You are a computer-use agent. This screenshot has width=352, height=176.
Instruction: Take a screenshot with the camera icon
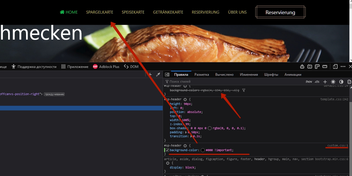coord(310,66)
